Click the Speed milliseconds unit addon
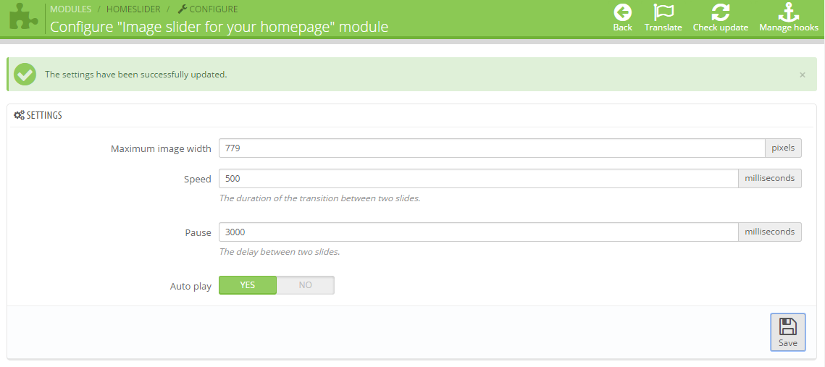The image size is (825, 367). click(x=769, y=179)
